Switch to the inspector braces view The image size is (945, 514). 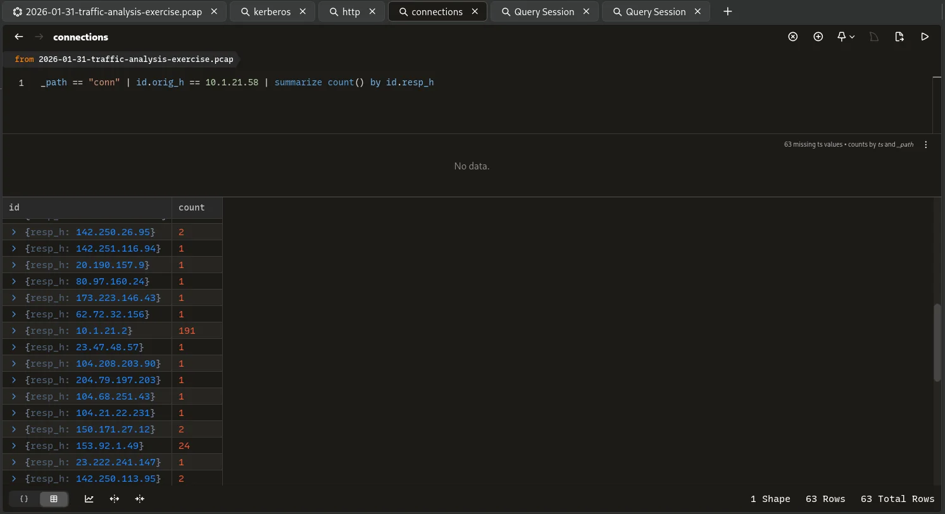coord(25,499)
